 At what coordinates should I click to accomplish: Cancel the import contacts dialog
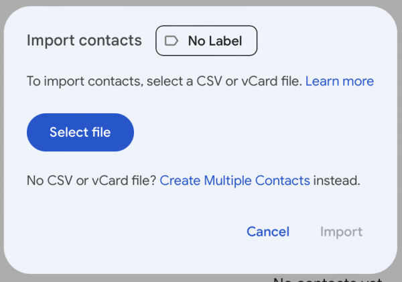tap(268, 232)
